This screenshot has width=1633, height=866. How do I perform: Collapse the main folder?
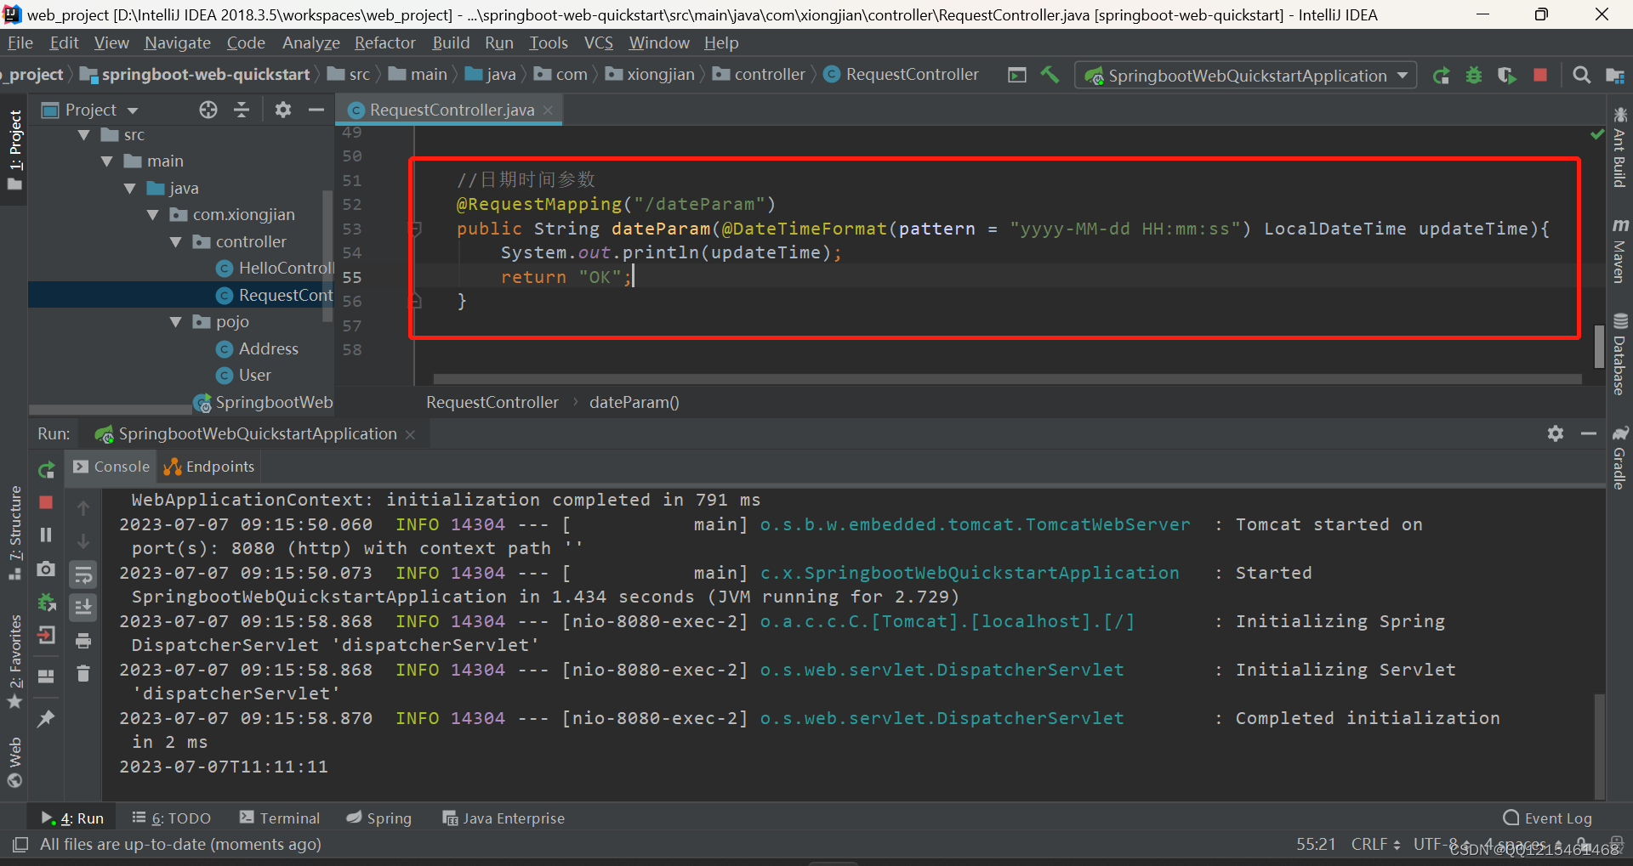click(x=107, y=161)
